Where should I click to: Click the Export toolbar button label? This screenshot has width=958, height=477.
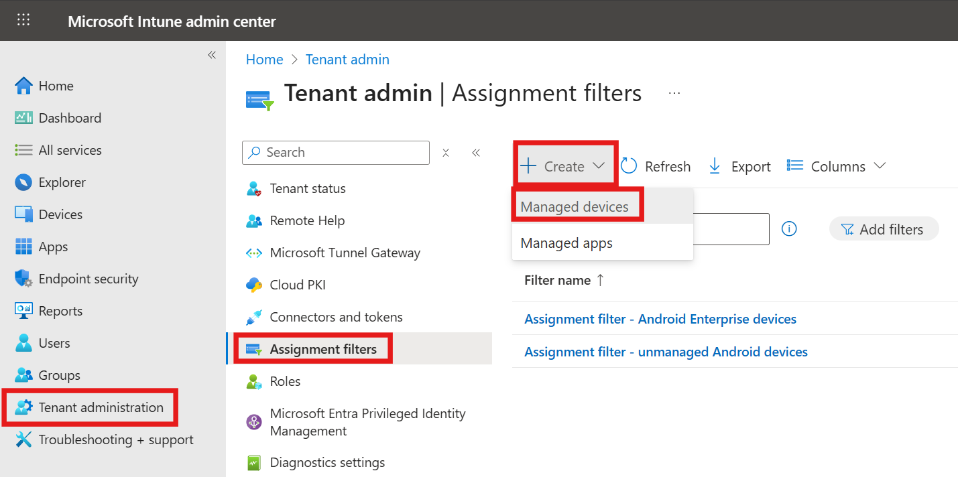751,167
